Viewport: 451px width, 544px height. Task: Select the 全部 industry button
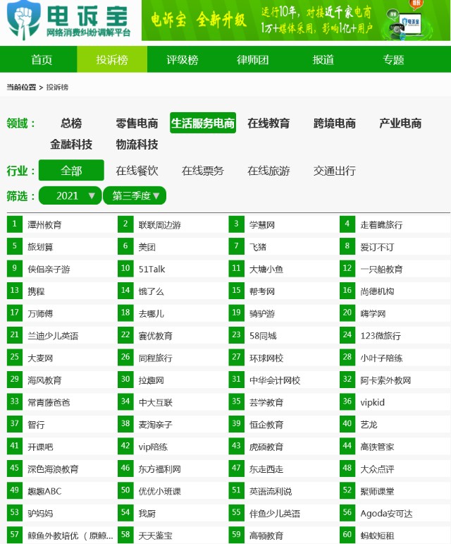tap(71, 170)
